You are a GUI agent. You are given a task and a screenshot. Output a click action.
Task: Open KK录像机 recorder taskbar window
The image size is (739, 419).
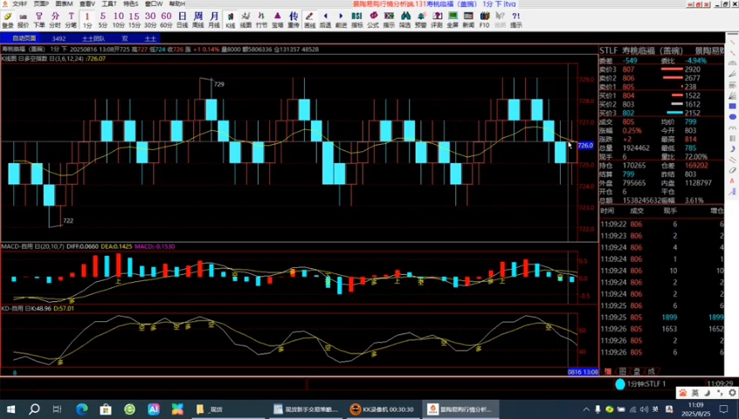(382, 409)
